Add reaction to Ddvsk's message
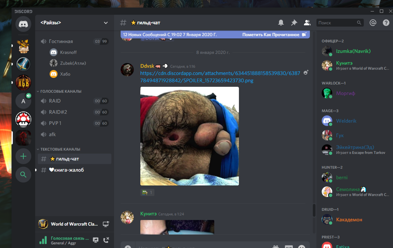Image resolution: width=393 pixels, height=248 pixels. [306, 72]
